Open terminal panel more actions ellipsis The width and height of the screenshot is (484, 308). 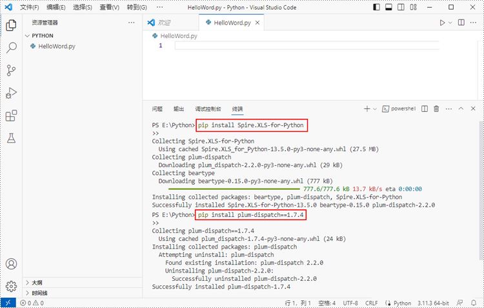pos(449,108)
